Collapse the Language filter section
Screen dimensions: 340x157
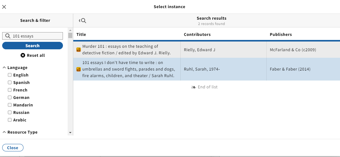click(x=15, y=67)
